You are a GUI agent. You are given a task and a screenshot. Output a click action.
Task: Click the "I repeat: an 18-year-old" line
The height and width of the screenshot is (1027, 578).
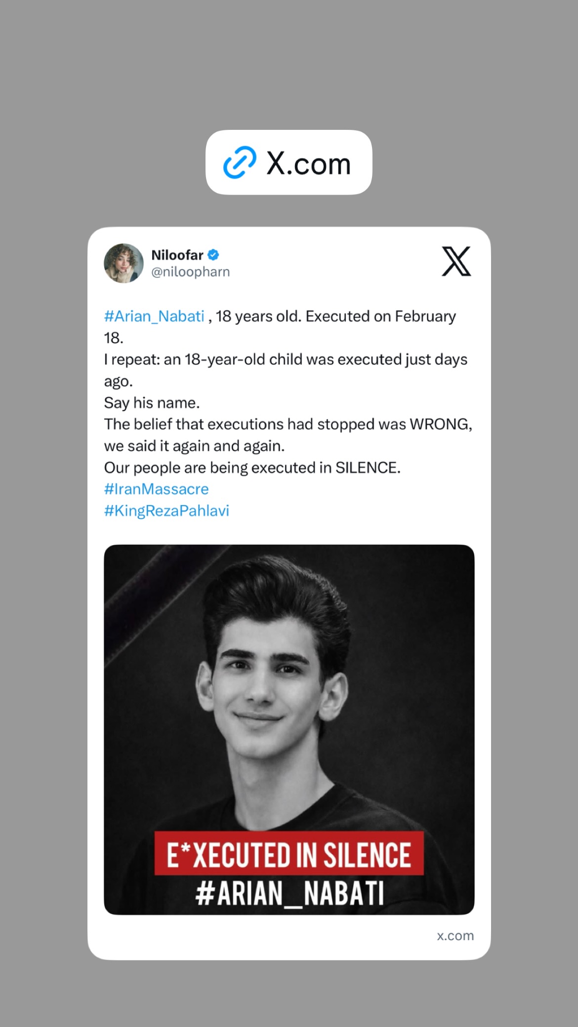(x=185, y=360)
